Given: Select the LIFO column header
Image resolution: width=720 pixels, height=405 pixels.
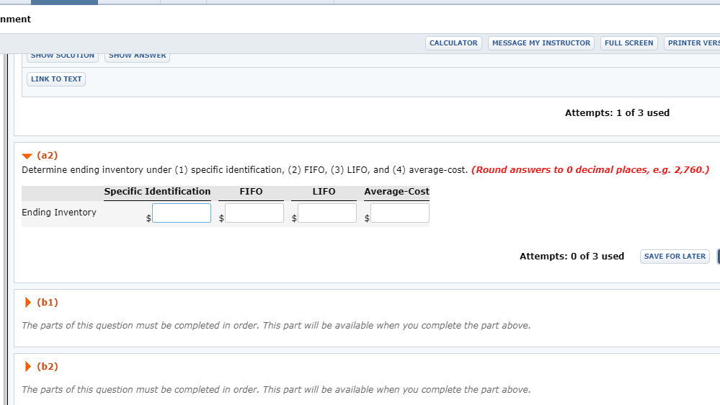Looking at the screenshot, I should pos(324,192).
